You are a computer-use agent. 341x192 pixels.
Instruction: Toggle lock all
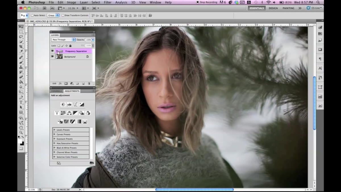click(x=70, y=45)
